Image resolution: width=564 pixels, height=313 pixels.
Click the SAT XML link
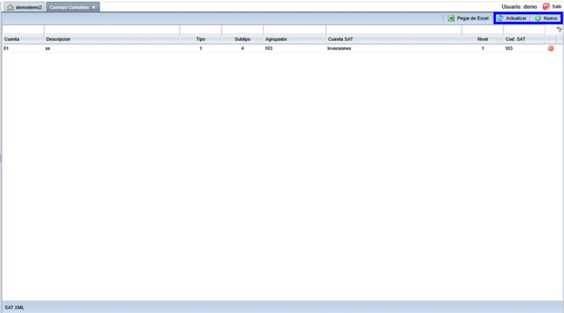[x=14, y=307]
